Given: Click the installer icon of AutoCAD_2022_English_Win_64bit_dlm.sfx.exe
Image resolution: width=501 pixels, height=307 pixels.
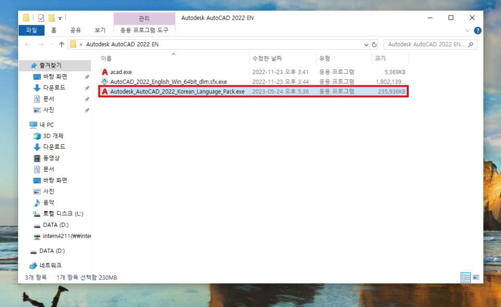Looking at the screenshot, I should pos(104,82).
